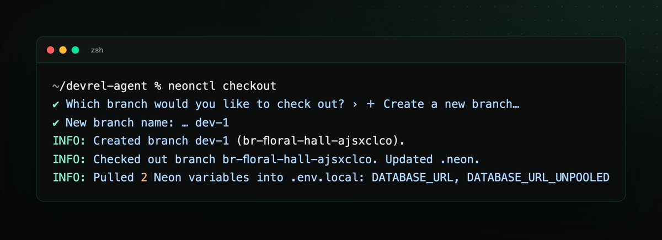
Task: Click the green maximize window dot
Action: 75,50
